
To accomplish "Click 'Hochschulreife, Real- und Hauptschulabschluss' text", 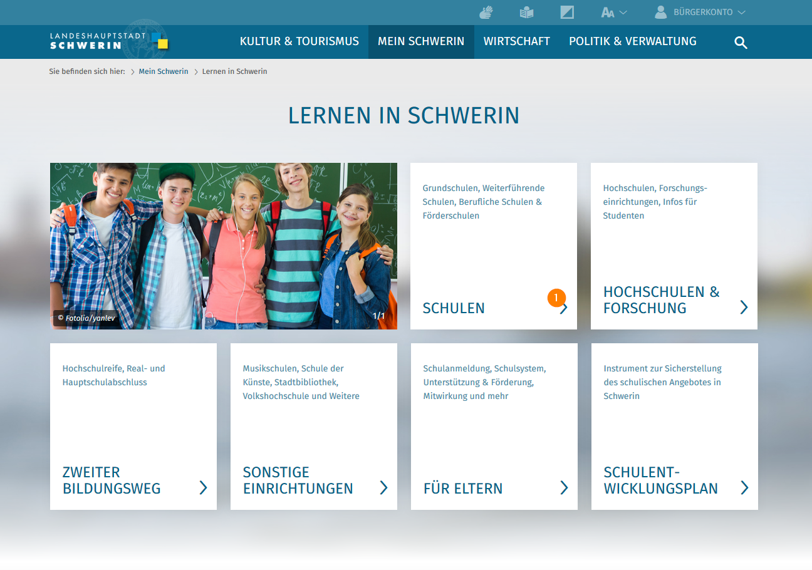I will (113, 375).
